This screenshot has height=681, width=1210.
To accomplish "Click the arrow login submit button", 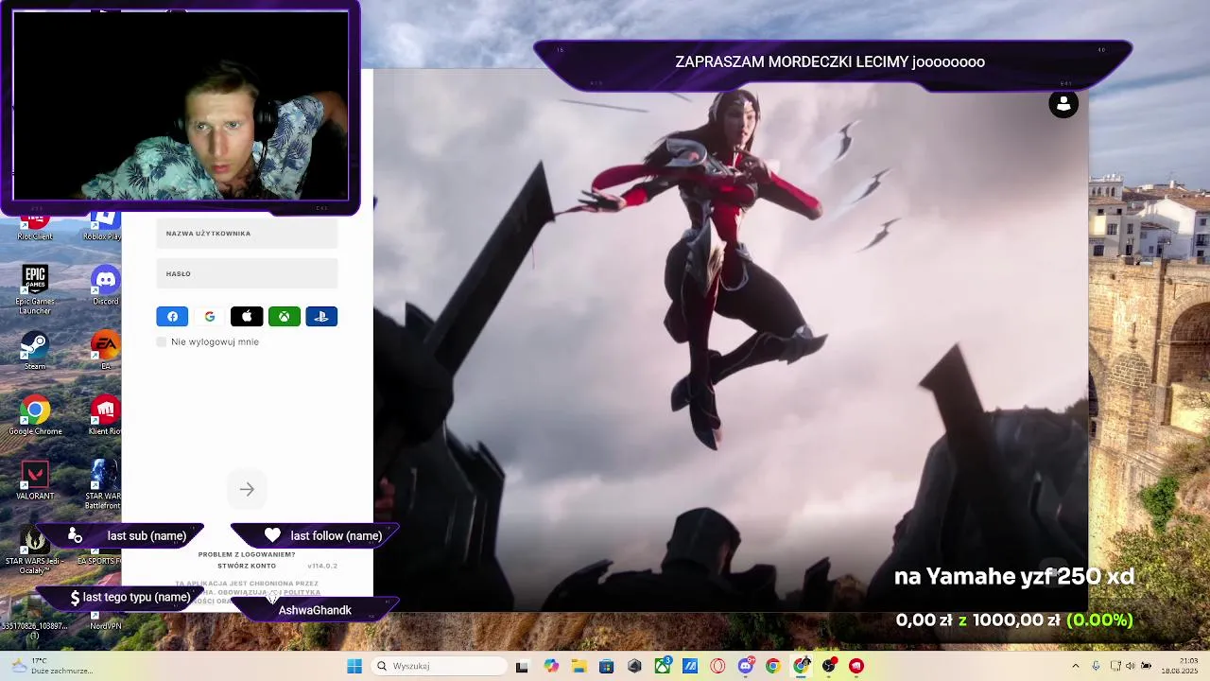I will tap(247, 489).
